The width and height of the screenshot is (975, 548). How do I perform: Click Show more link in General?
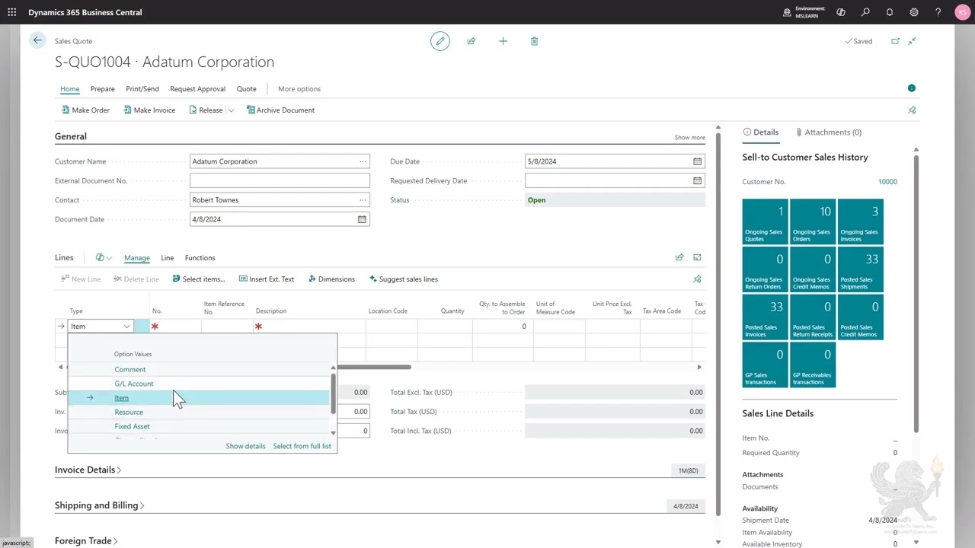click(x=689, y=138)
